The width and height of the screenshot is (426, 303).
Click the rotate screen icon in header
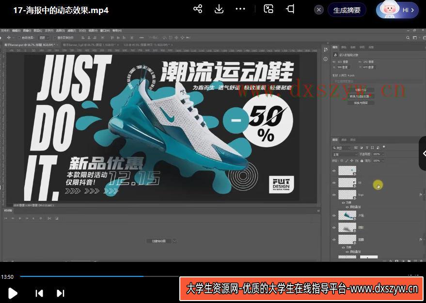[x=290, y=9]
